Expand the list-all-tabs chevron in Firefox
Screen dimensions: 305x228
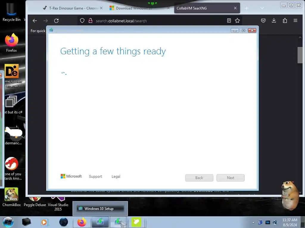[x=262, y=8]
